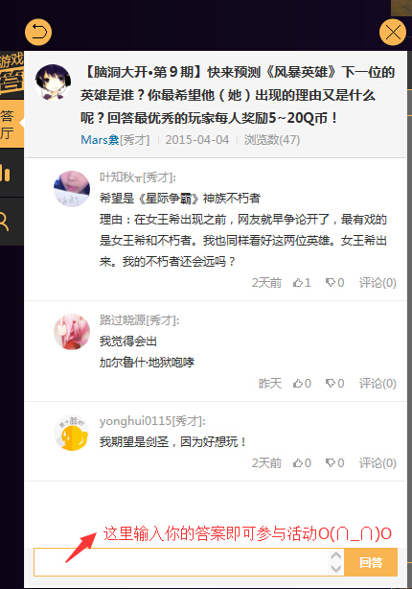Dislike the answer by 叶知秋
Screen dimensions: 412x589
(x=334, y=282)
